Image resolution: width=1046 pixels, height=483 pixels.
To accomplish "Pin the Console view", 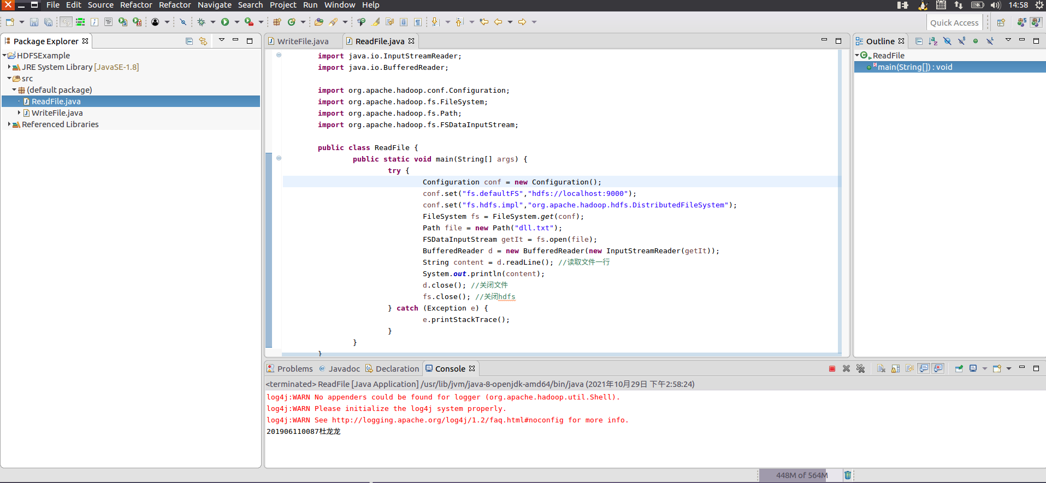I will 959,369.
